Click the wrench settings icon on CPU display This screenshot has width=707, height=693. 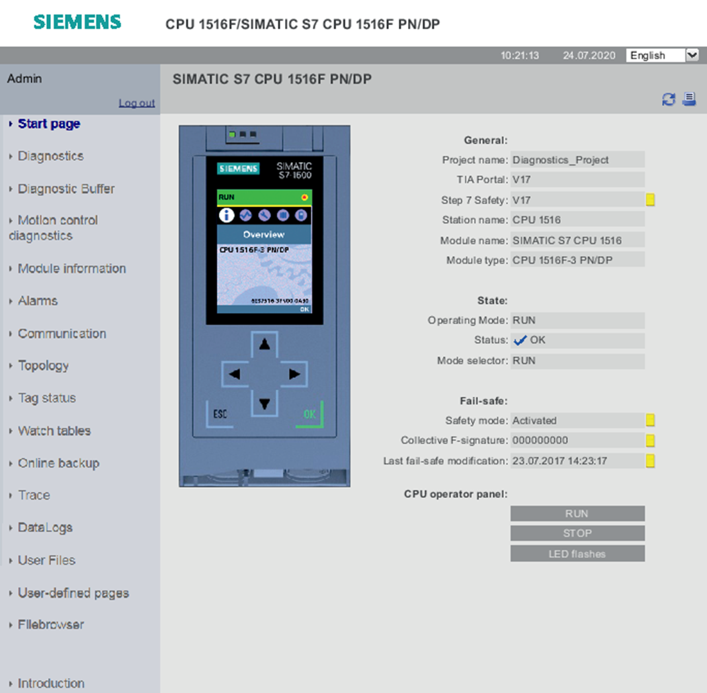pos(265,215)
